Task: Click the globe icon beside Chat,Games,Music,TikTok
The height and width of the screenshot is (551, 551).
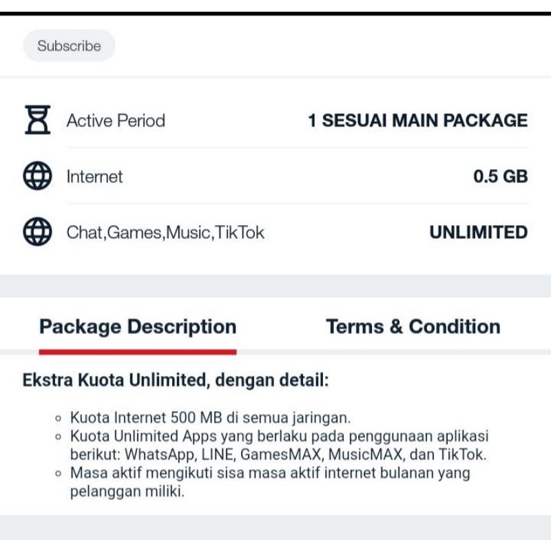Action: click(37, 232)
